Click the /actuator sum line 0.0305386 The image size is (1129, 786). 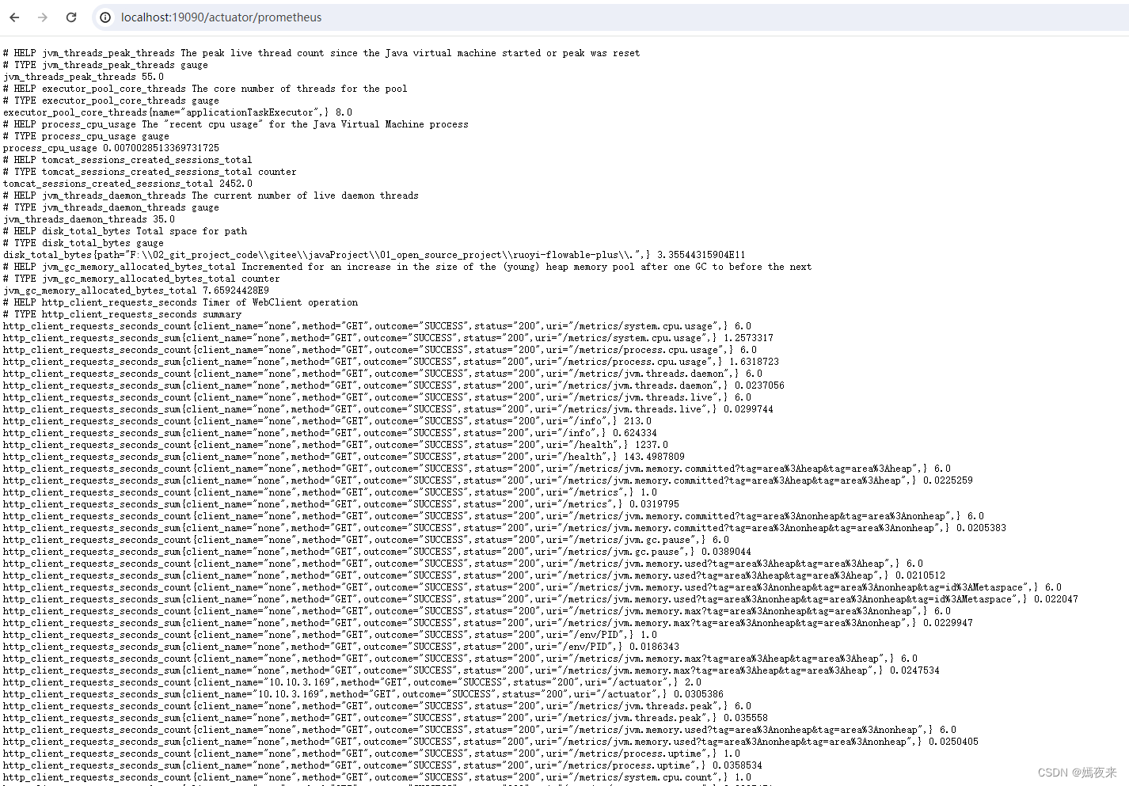click(x=363, y=694)
